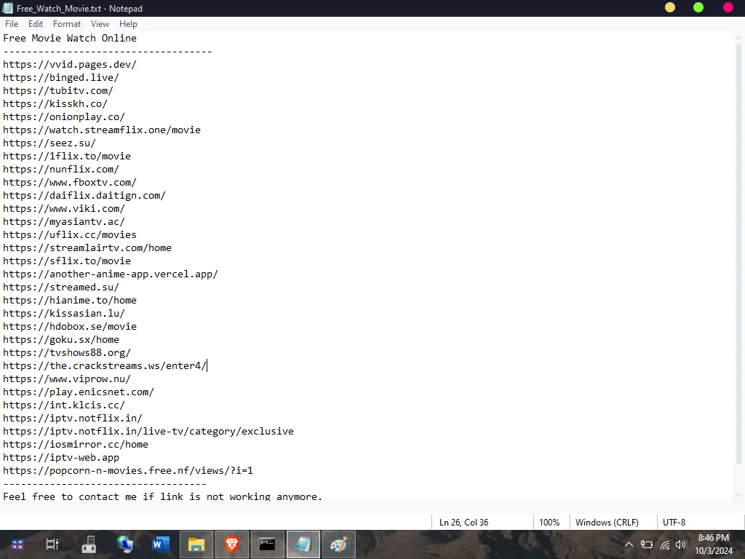
Task: Click the green maximize circle button
Action: click(698, 7)
